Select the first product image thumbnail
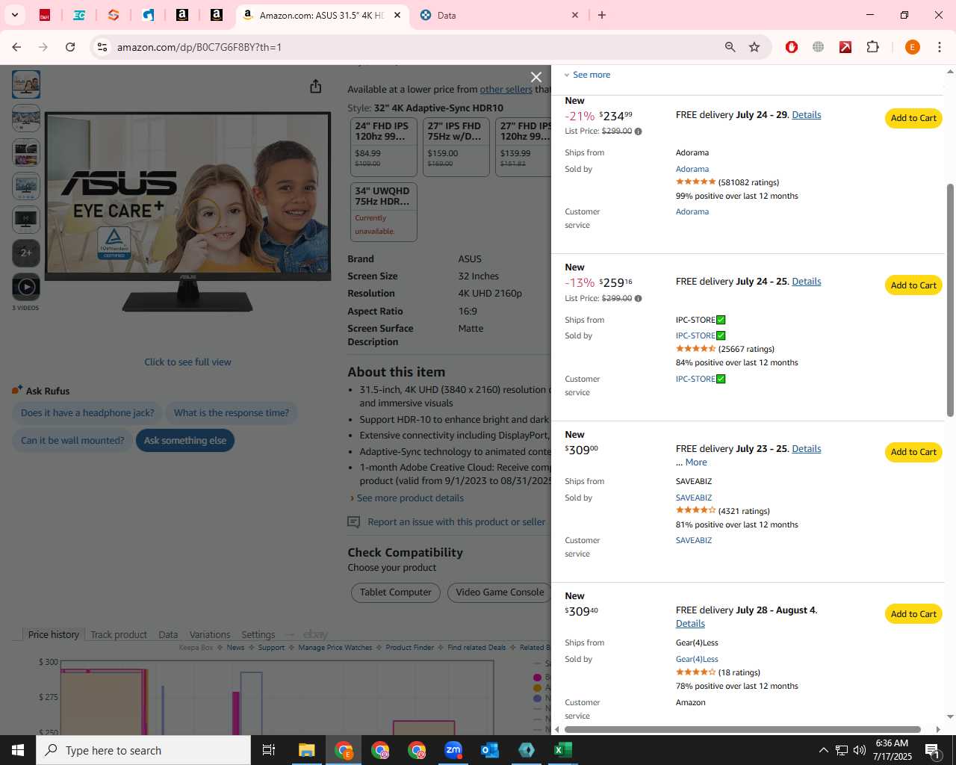The image size is (956, 765). pos(26,84)
